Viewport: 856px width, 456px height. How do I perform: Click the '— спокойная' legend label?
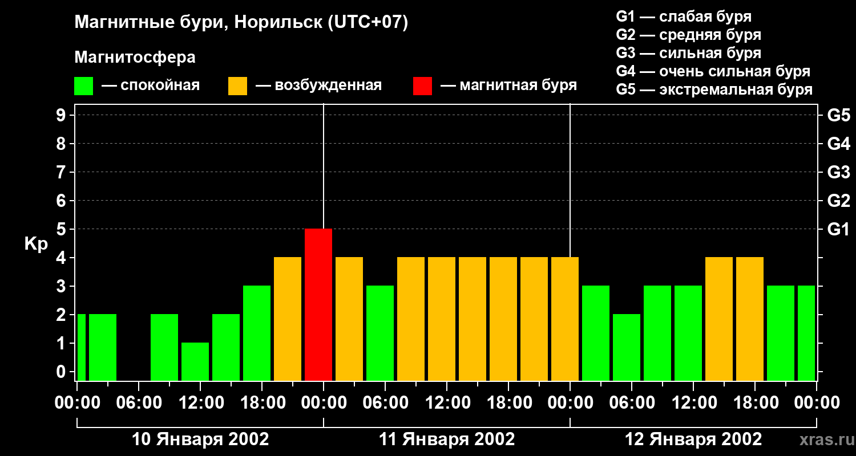pyautogui.click(x=151, y=85)
